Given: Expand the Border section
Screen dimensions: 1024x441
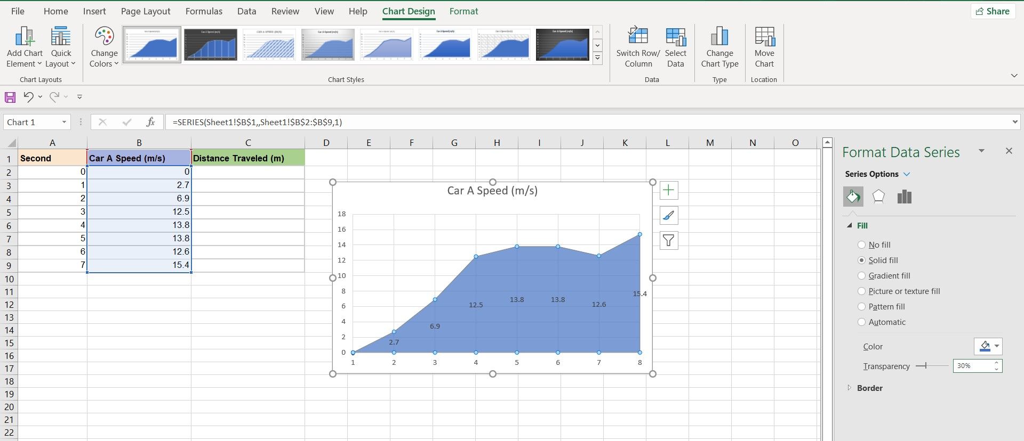Looking at the screenshot, I should coord(850,388).
